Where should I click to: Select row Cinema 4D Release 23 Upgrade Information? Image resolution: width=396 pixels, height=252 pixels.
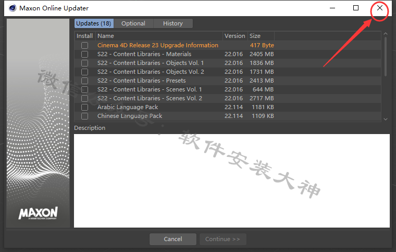tap(228, 45)
